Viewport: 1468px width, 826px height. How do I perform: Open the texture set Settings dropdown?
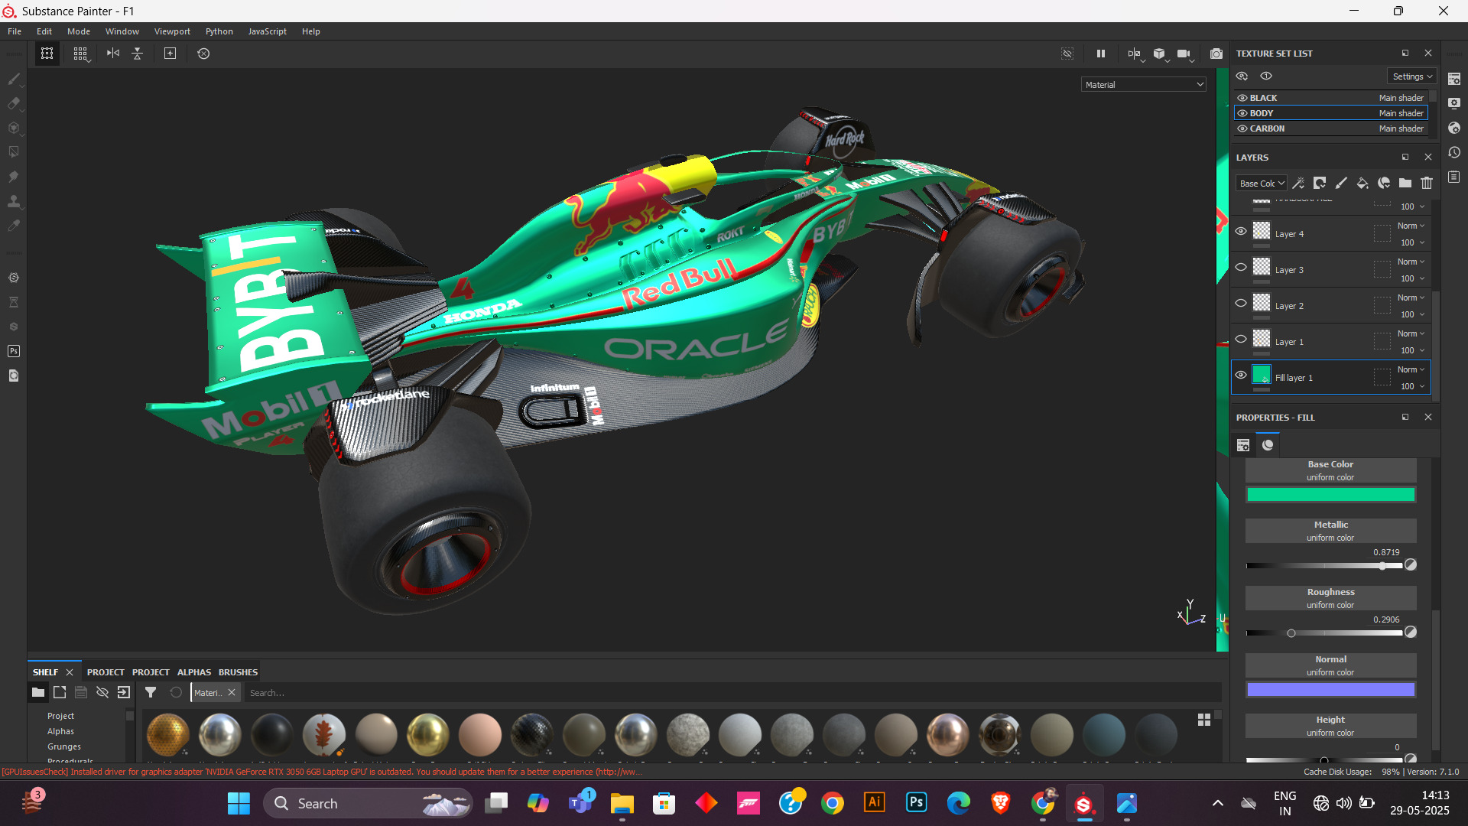pyautogui.click(x=1412, y=76)
